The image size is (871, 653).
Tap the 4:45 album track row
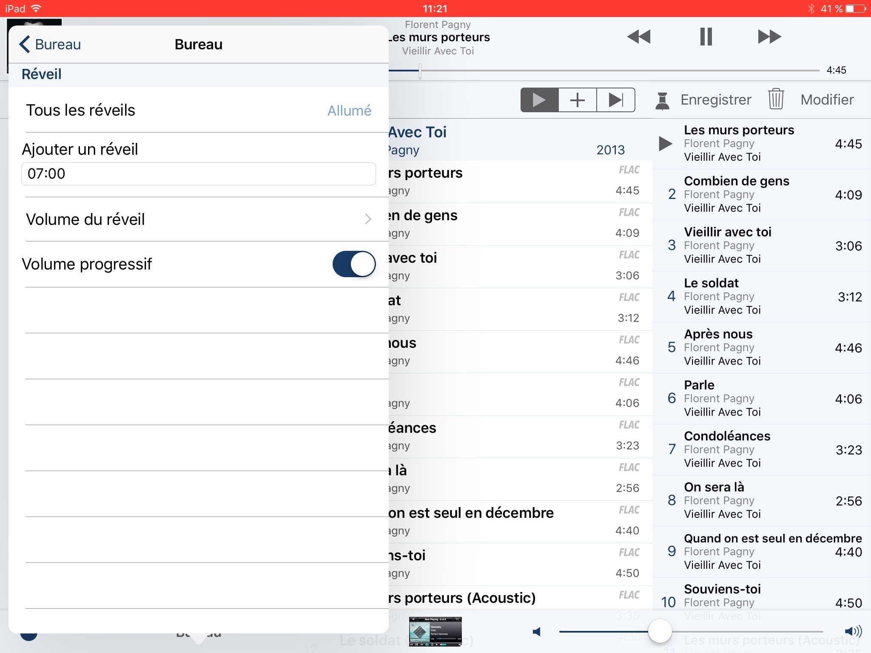click(x=520, y=182)
